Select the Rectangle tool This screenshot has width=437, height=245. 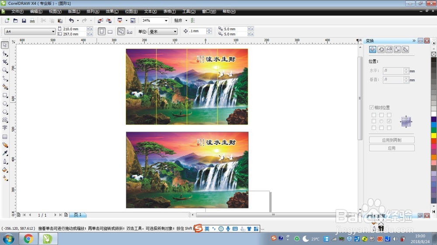[x=5, y=95]
